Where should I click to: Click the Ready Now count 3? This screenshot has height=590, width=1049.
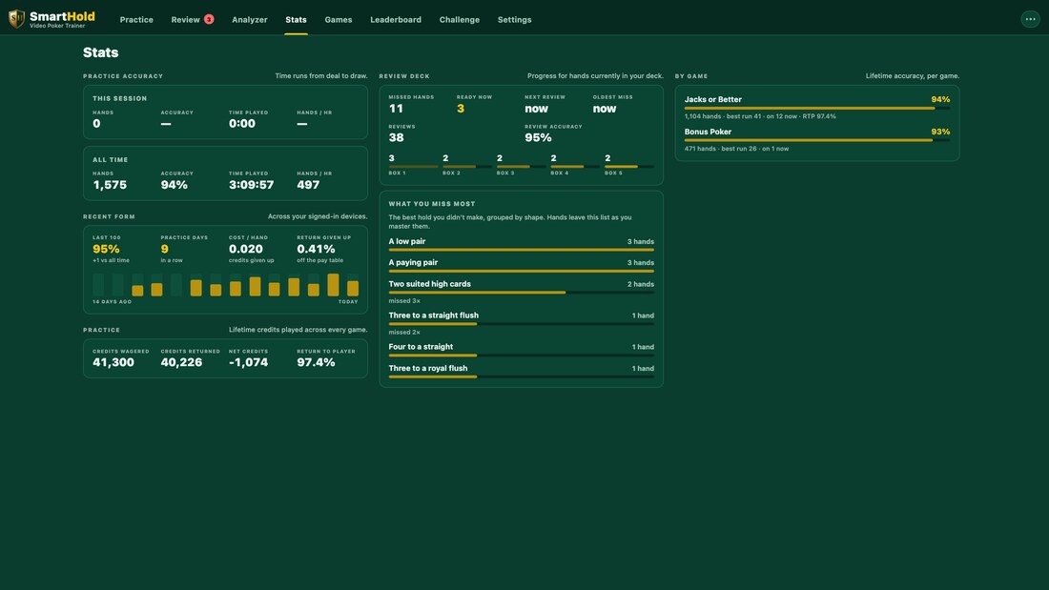(x=461, y=109)
